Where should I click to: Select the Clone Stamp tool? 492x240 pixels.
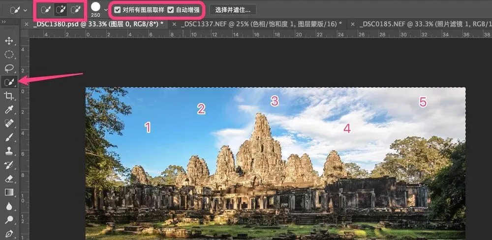click(9, 151)
